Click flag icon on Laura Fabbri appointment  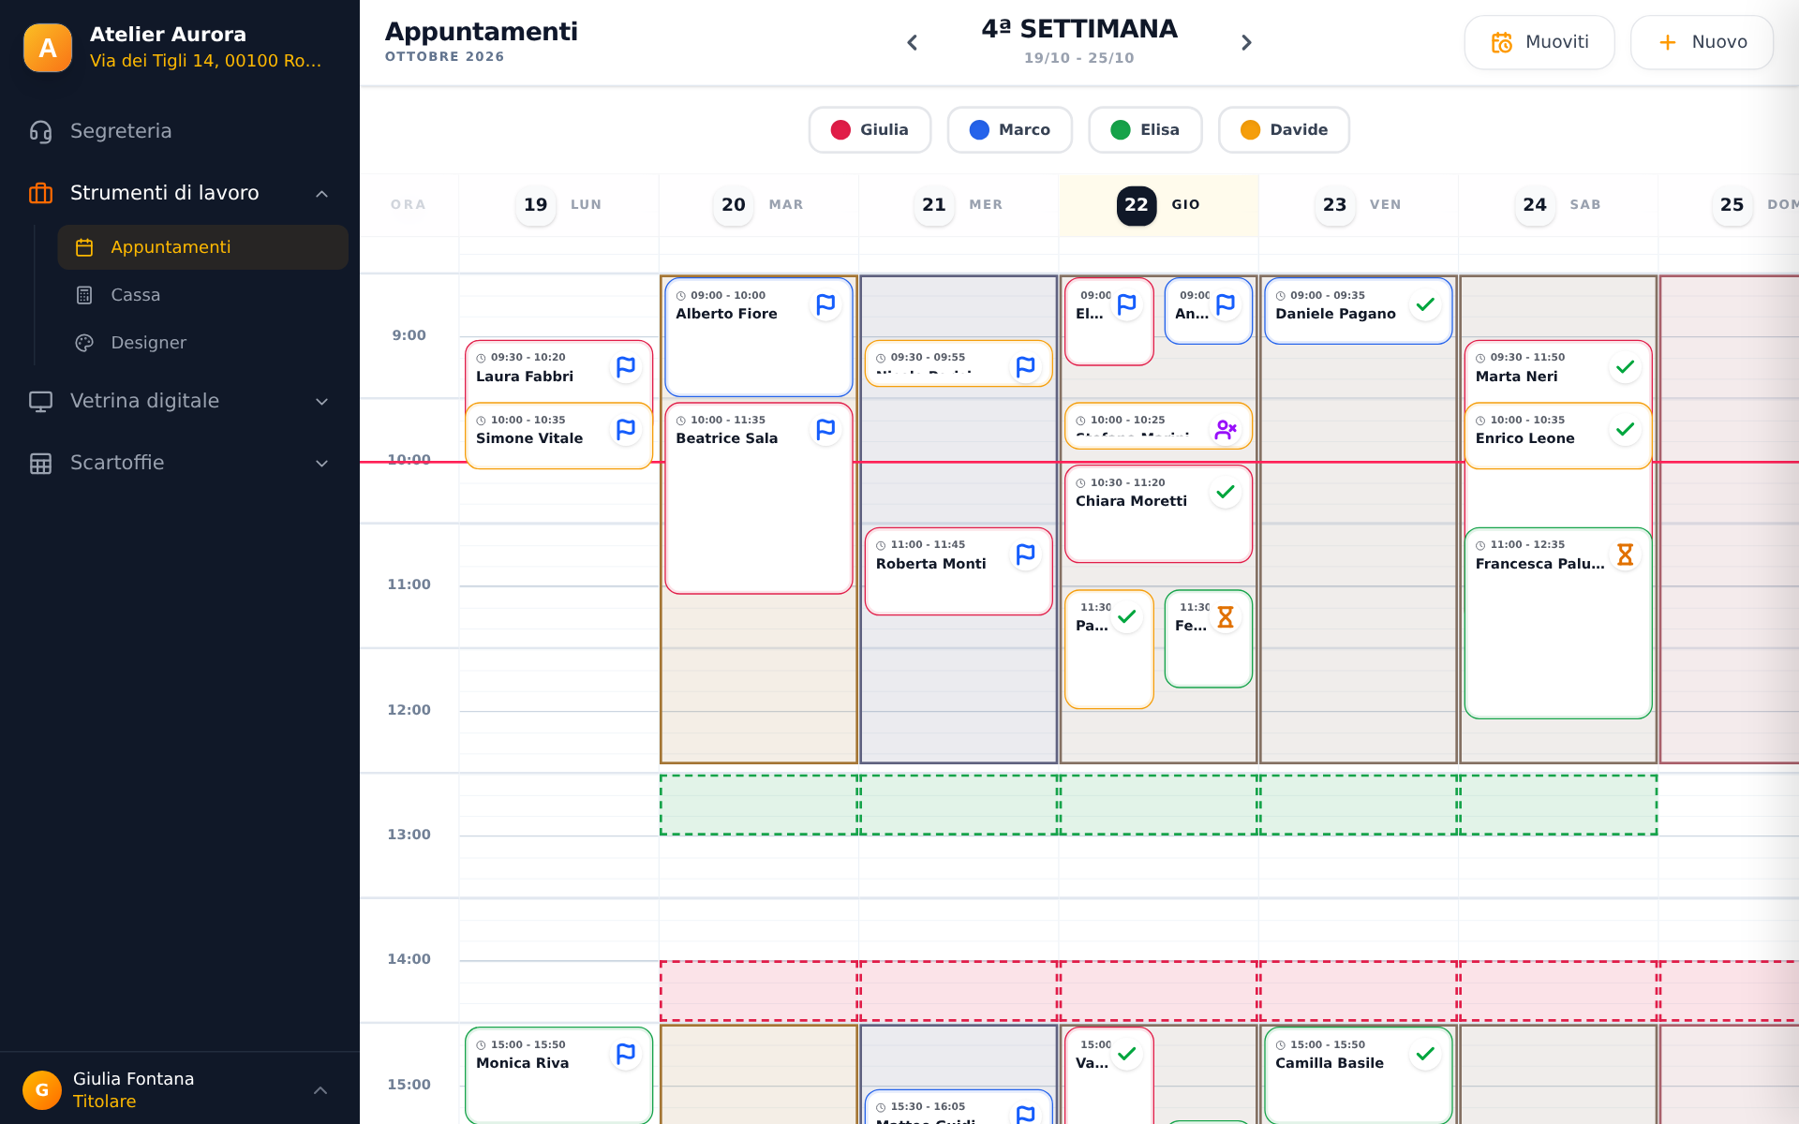tap(626, 367)
